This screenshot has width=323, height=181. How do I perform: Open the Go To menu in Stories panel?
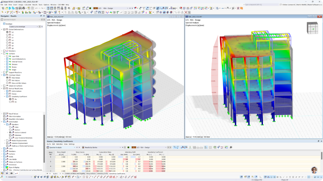point(48,144)
